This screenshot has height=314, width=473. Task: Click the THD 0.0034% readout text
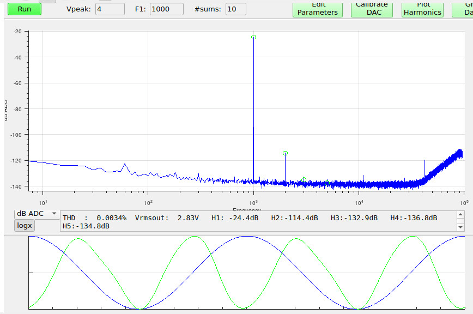click(94, 218)
